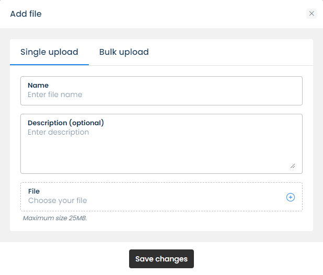The width and height of the screenshot is (323, 275).
Task: Click the 'Description (optional)' label
Action: point(66,123)
